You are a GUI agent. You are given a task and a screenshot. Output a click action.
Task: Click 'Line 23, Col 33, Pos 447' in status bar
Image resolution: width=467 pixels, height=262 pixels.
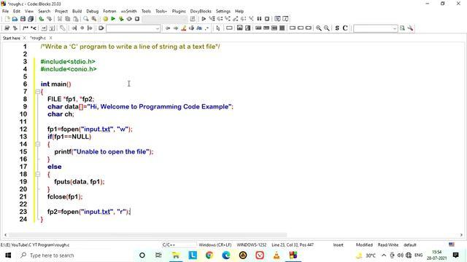[x=293, y=245]
